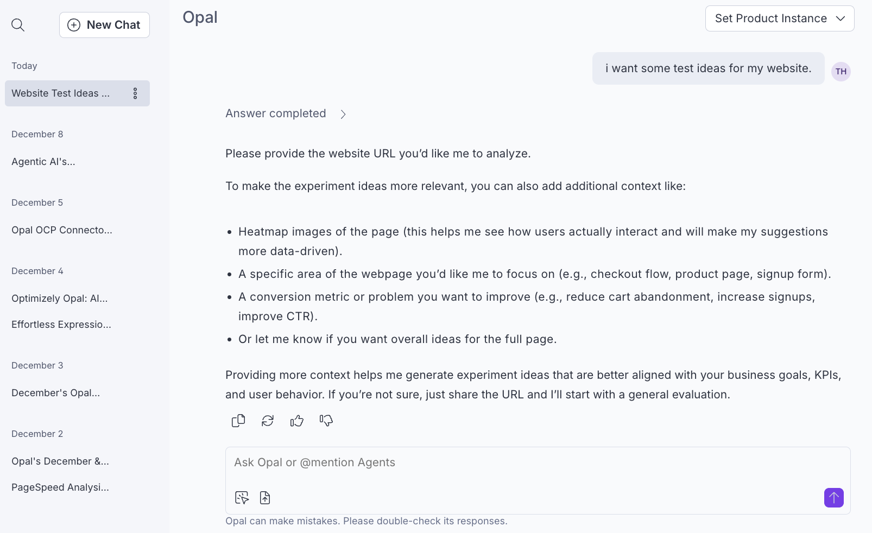Click the TH user avatar
The image size is (872, 533).
pos(841,71)
